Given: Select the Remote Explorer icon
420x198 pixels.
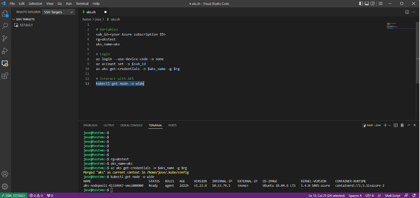Looking at the screenshot, I should coord(5,63).
